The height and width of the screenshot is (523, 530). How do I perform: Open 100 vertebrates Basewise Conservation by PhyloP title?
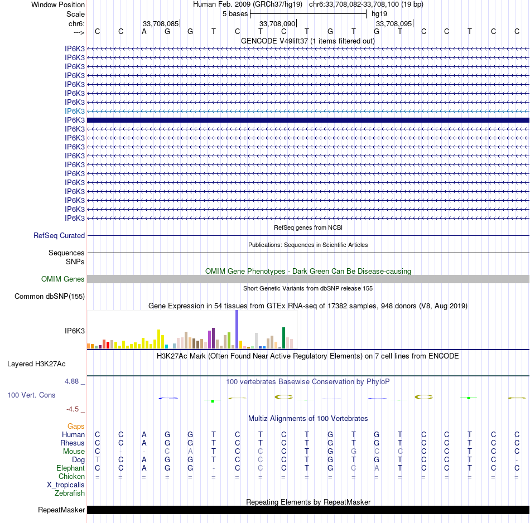pos(308,382)
